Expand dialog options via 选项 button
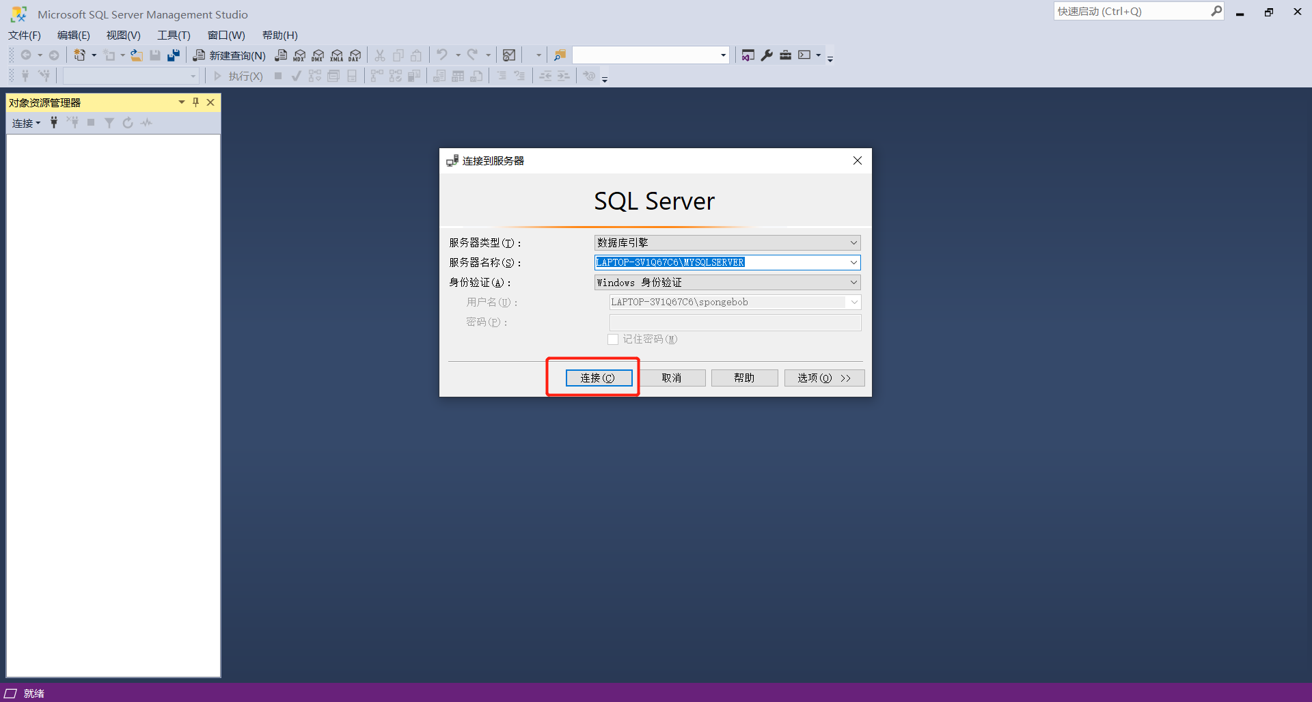Viewport: 1312px width, 702px height. tap(824, 378)
